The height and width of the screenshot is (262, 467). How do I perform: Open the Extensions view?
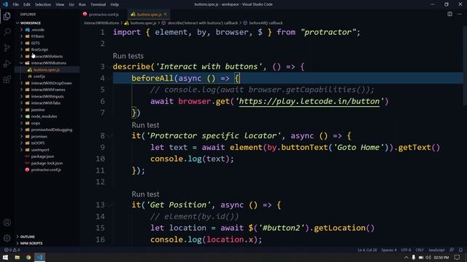click(7, 79)
